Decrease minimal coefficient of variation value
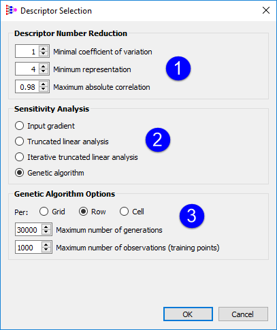 click(44, 54)
